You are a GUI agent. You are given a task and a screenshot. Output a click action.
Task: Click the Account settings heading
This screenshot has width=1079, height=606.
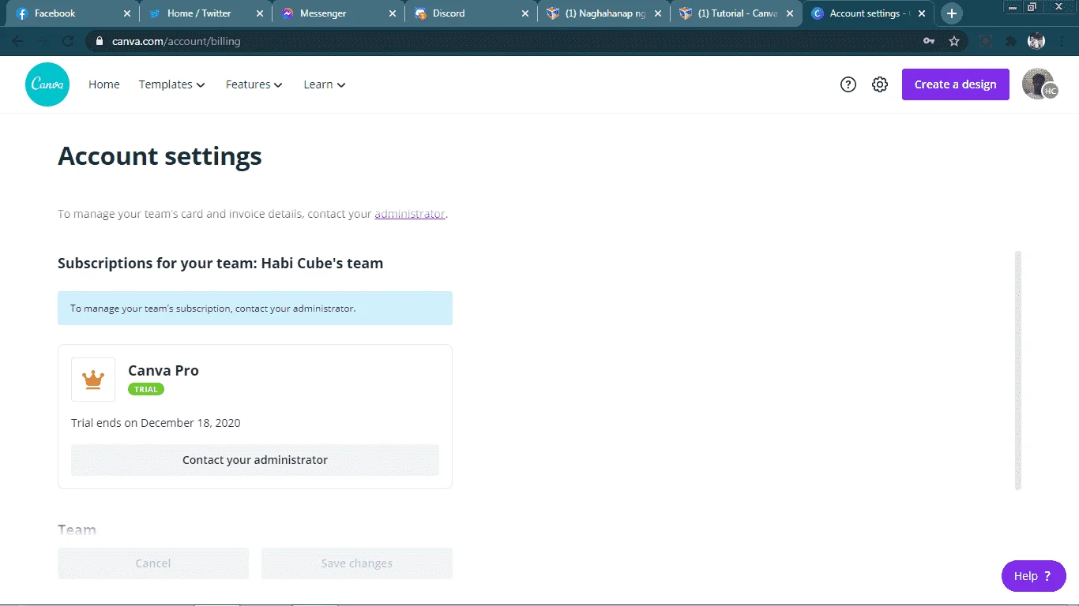[160, 156]
